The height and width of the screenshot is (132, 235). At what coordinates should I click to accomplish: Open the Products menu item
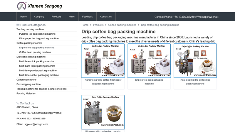click(56, 17)
